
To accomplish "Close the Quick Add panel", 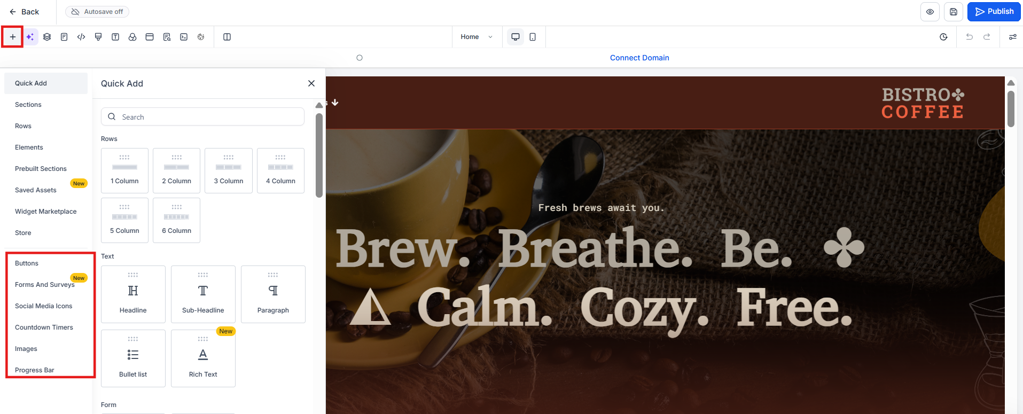I will pos(311,83).
